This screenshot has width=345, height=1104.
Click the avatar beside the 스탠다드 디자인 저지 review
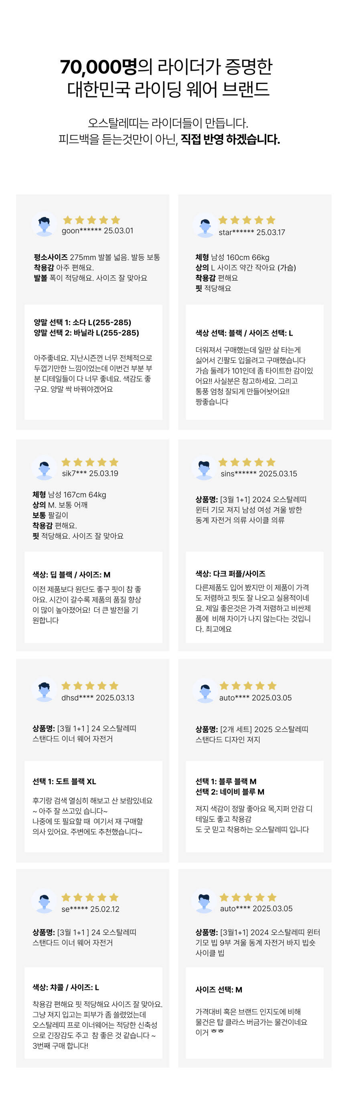point(205,691)
